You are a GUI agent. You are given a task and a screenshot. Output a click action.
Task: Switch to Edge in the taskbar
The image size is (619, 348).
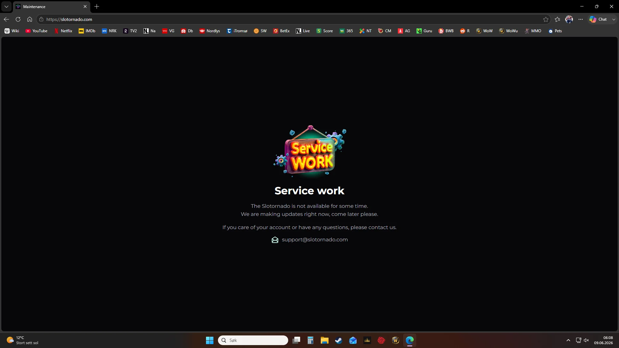410,340
